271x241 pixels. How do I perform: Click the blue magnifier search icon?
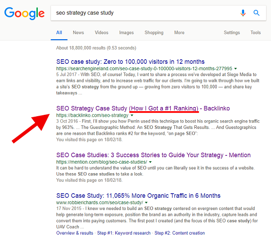[256, 13]
